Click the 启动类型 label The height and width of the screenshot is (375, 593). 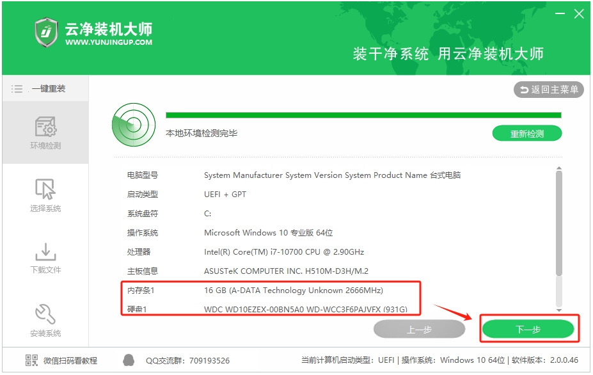click(x=142, y=195)
